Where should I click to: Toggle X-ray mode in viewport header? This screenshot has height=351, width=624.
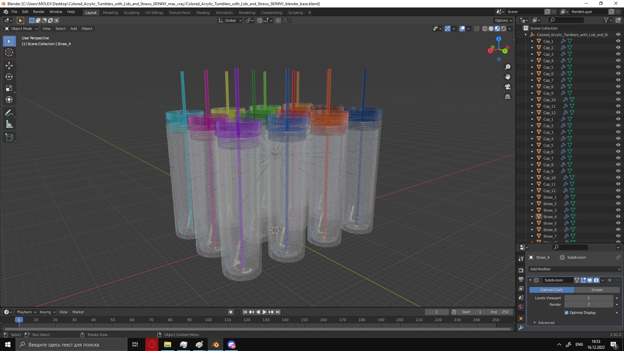coord(476,29)
